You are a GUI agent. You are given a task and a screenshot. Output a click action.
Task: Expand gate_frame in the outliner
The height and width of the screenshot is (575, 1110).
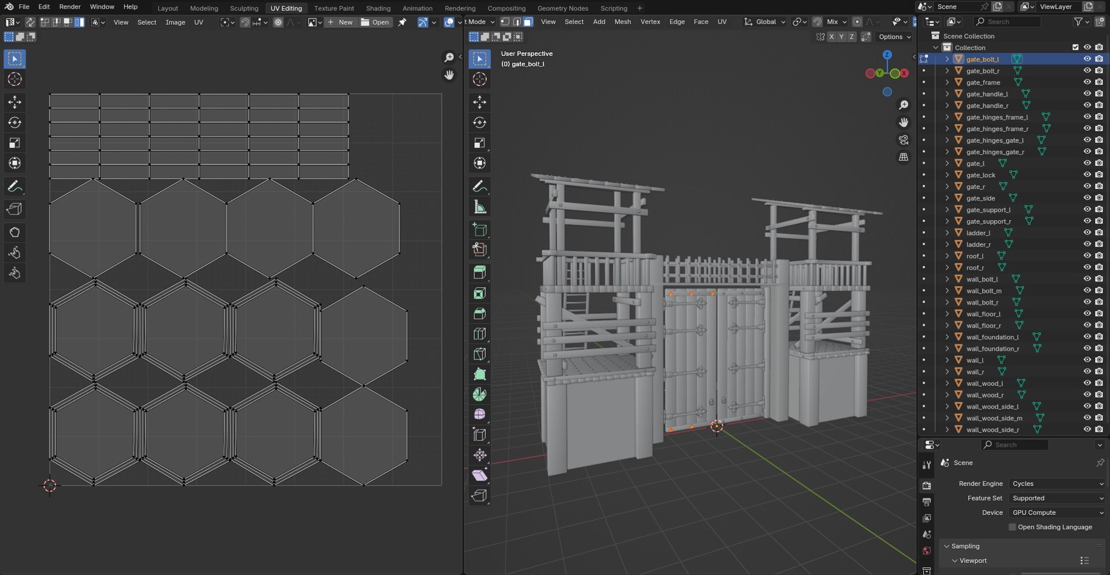(947, 82)
